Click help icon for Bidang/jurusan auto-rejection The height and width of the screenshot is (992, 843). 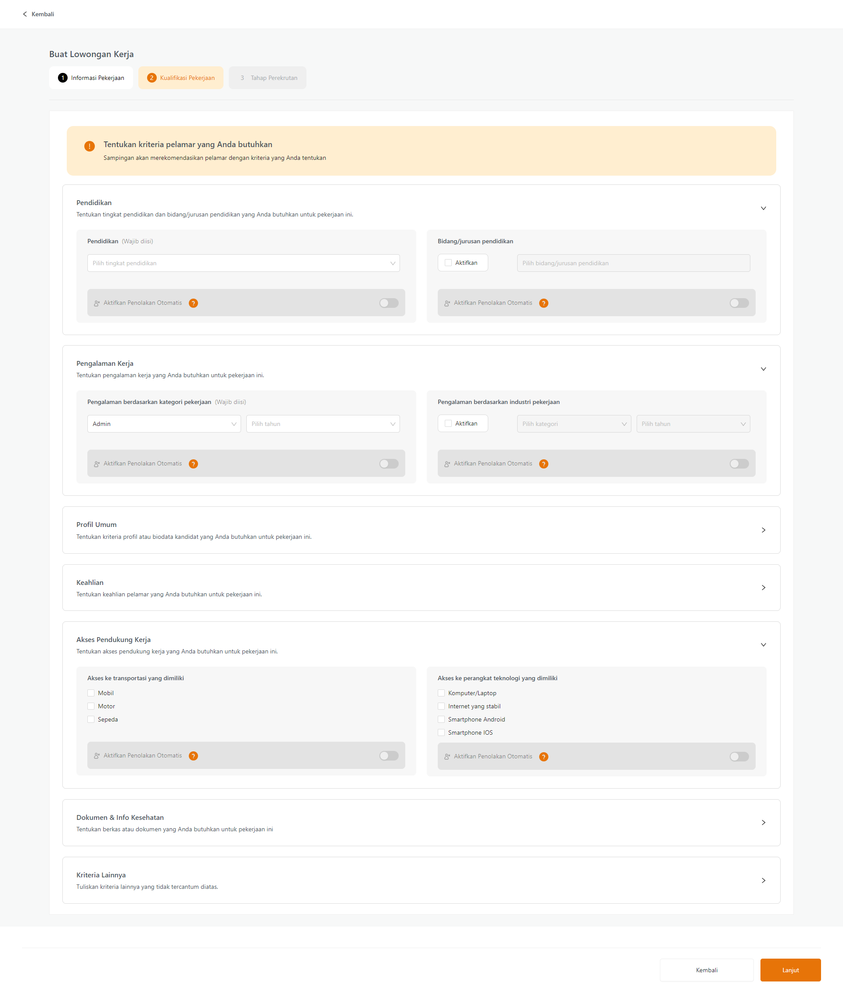coord(544,303)
